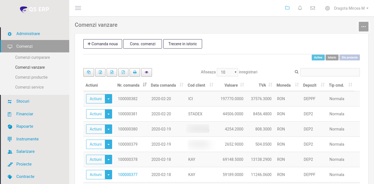Expand the Actiuni dropdown for order 100000382

pyautogui.click(x=109, y=99)
